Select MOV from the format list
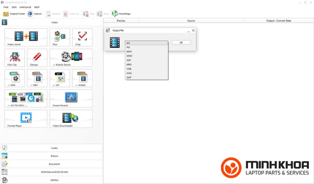 [146, 52]
